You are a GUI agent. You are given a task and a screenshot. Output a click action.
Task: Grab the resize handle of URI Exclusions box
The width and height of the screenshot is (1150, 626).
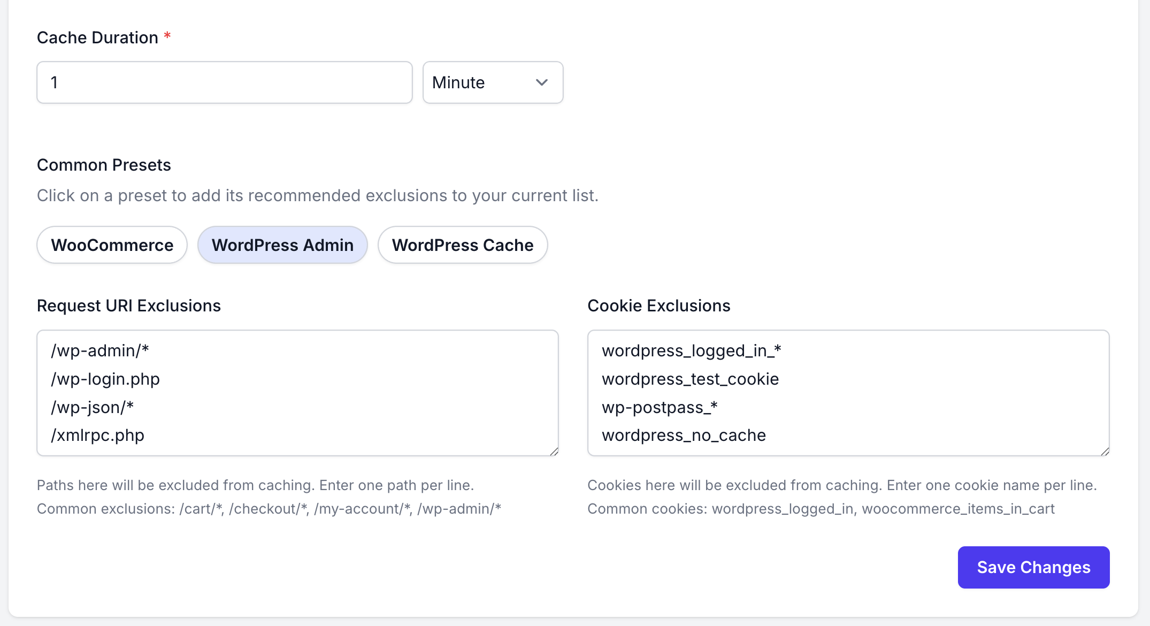point(554,452)
